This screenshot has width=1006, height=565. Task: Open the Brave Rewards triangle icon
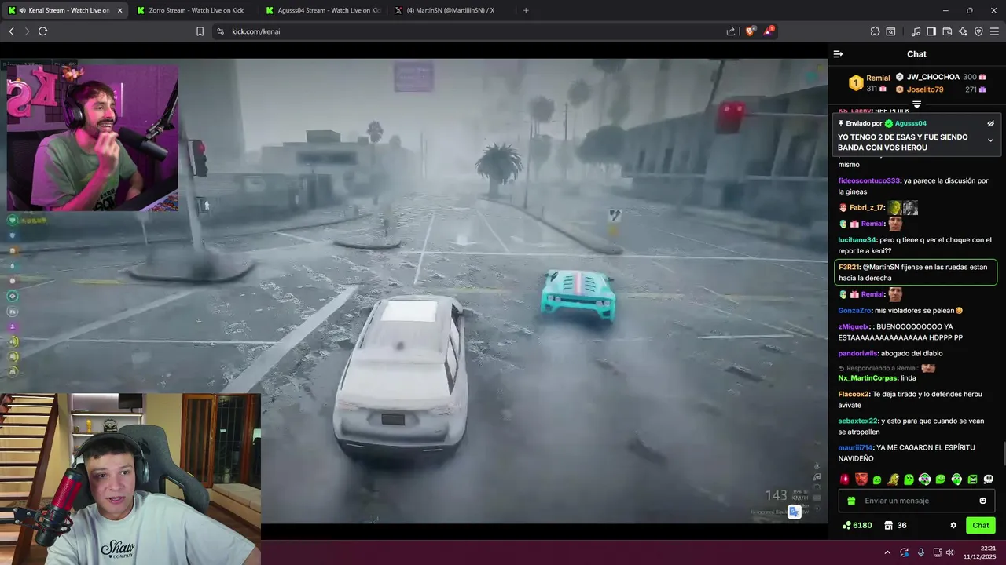point(769,31)
